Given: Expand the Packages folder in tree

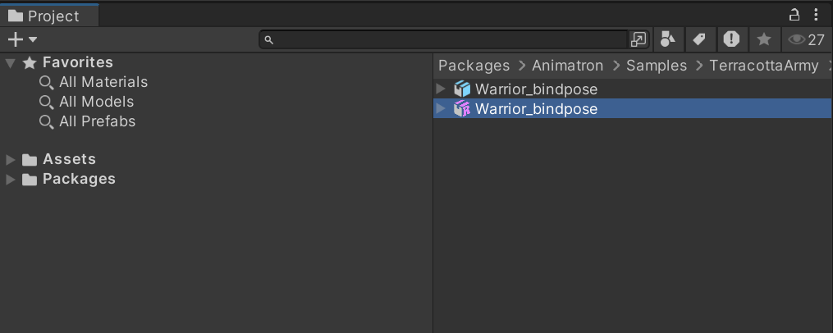Looking at the screenshot, I should pos(10,180).
